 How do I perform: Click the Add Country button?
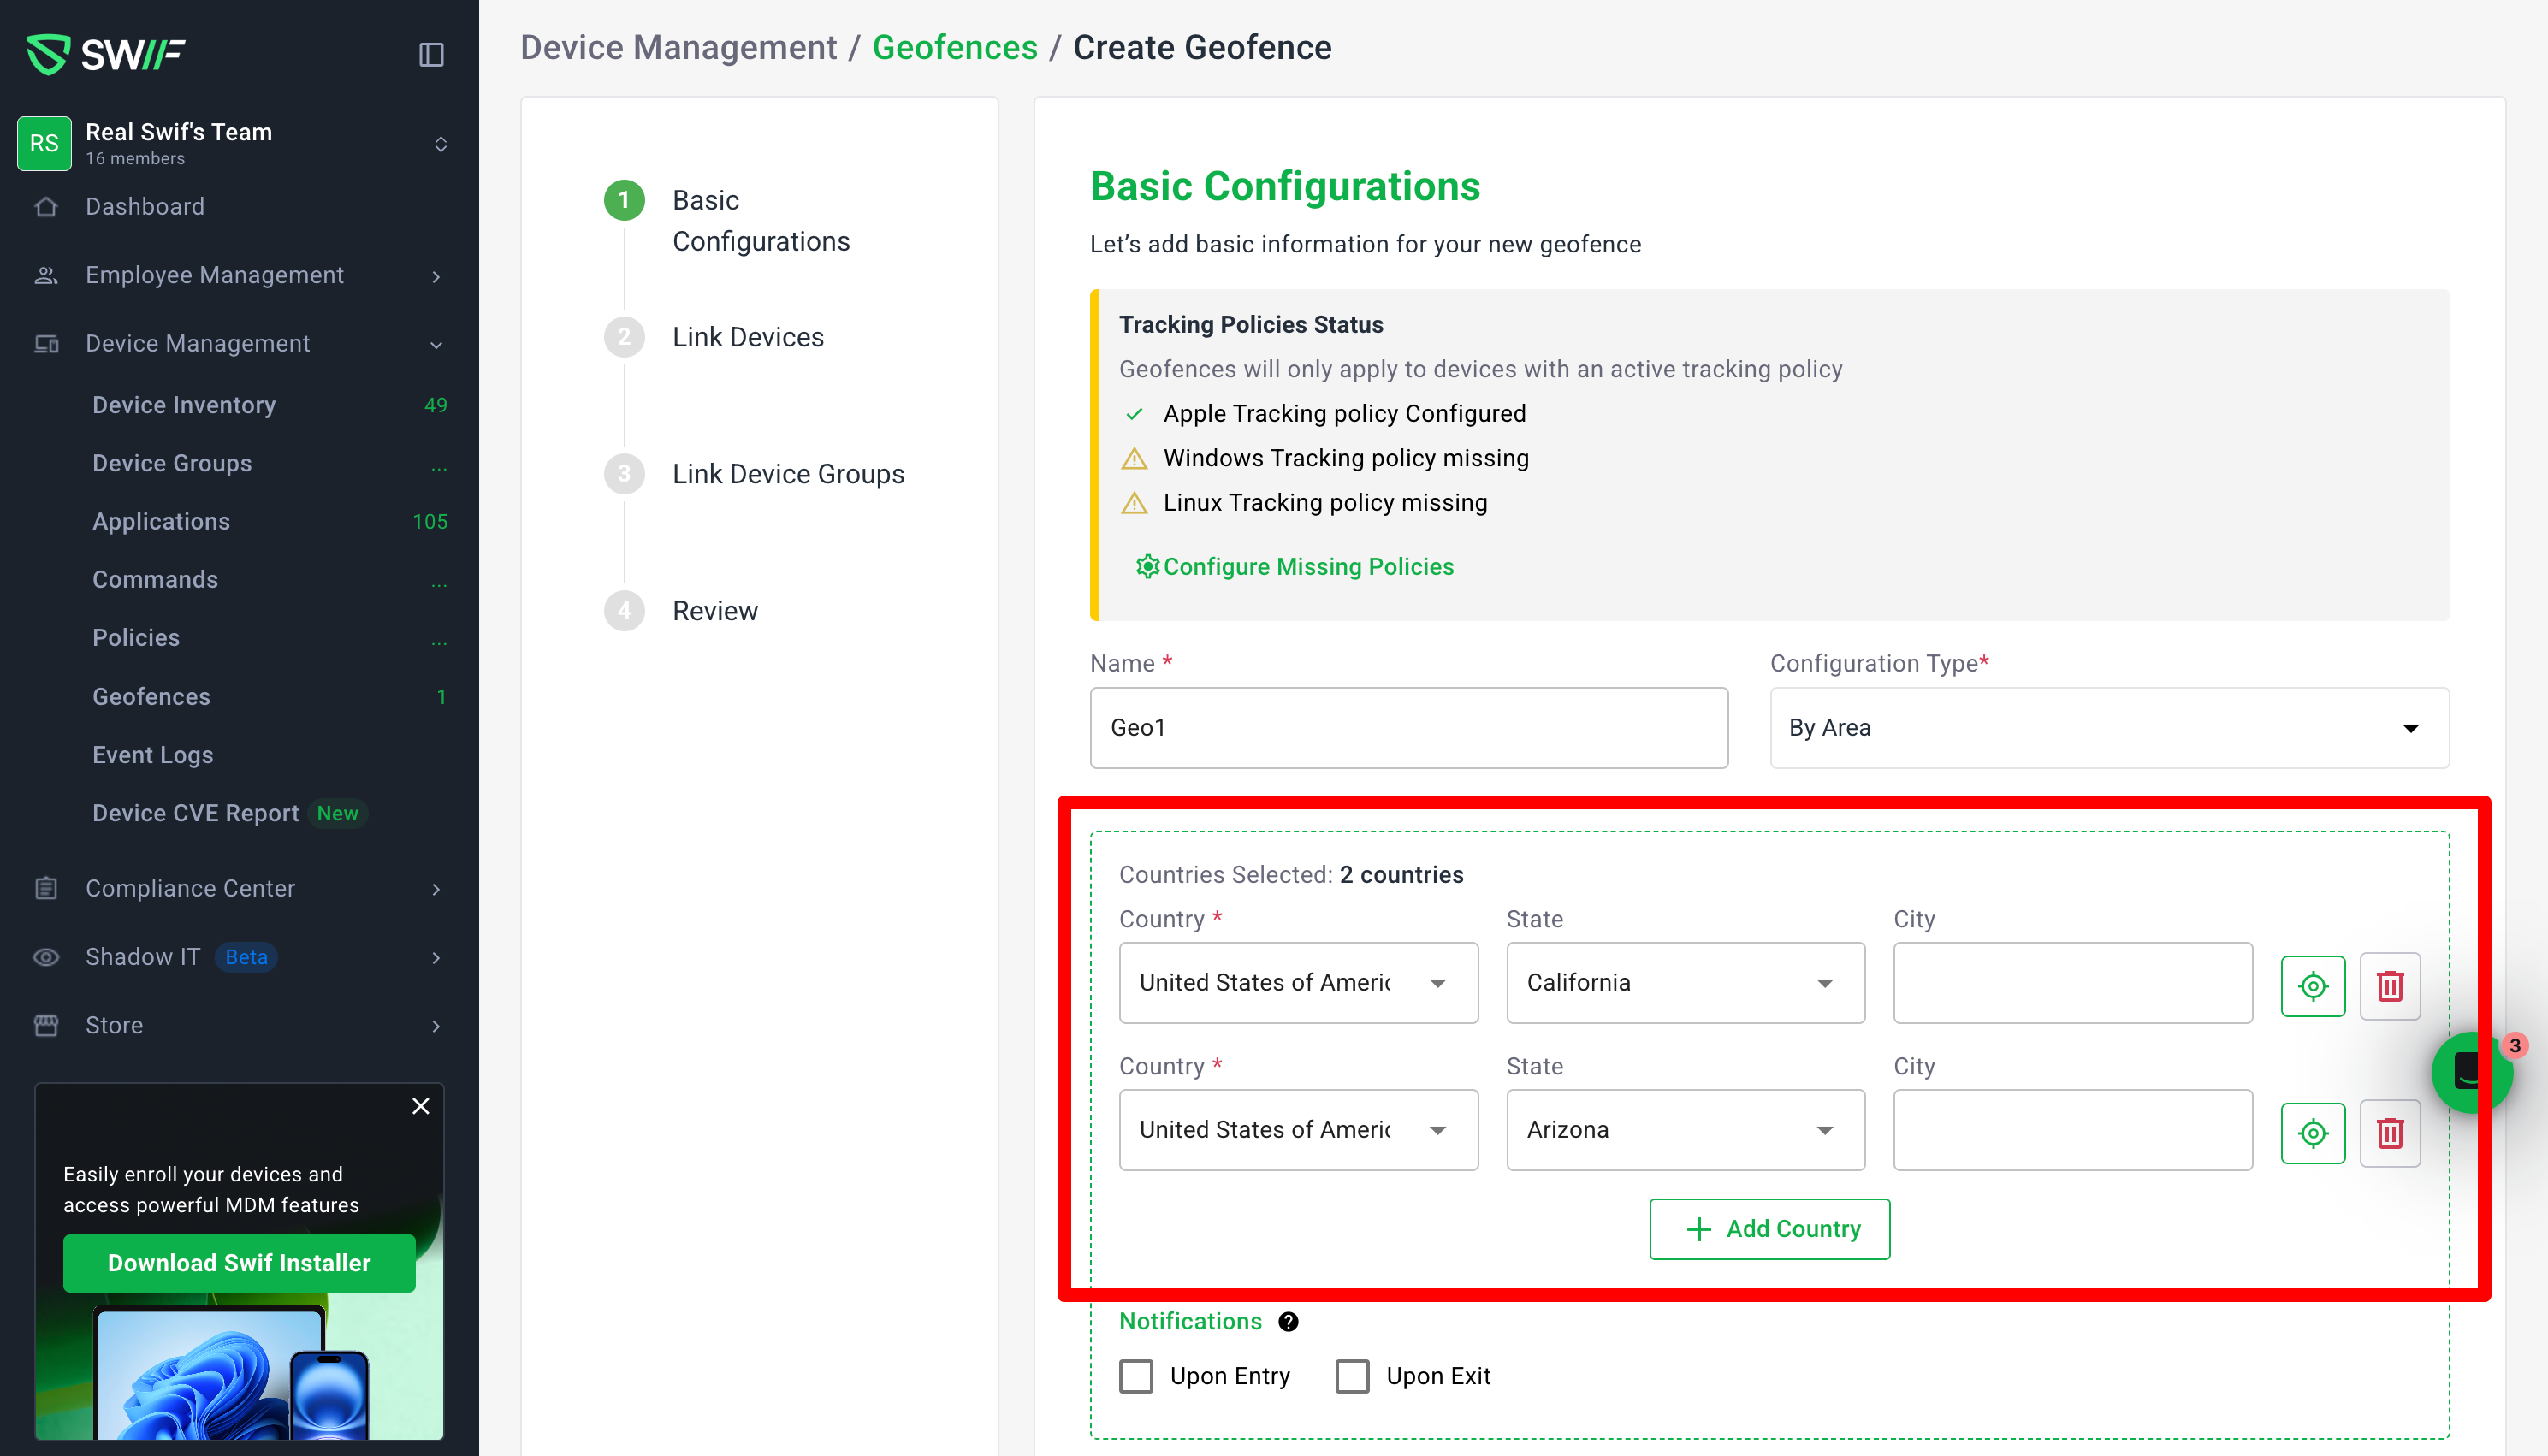tap(1769, 1228)
